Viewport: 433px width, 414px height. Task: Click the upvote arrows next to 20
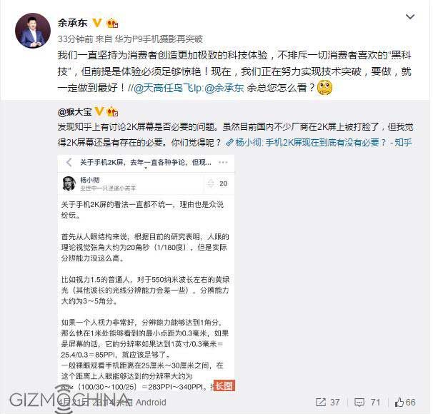point(211,183)
